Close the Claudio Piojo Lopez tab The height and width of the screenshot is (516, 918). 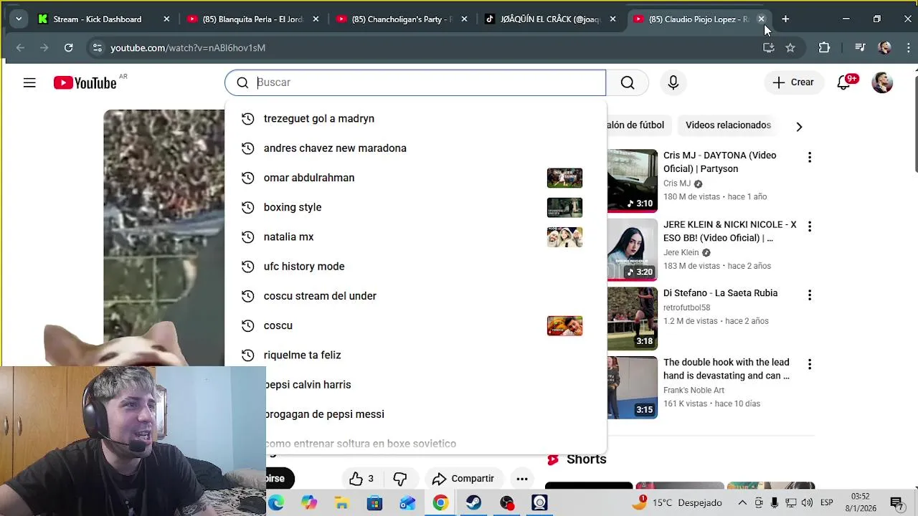(x=762, y=19)
